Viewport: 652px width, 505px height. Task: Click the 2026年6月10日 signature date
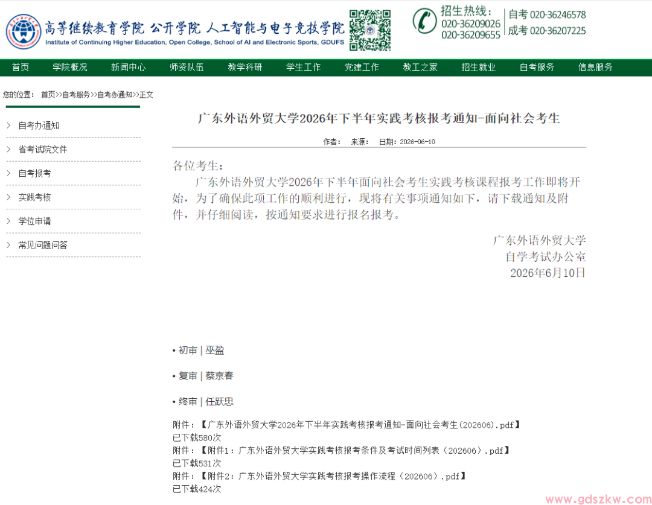coord(548,273)
